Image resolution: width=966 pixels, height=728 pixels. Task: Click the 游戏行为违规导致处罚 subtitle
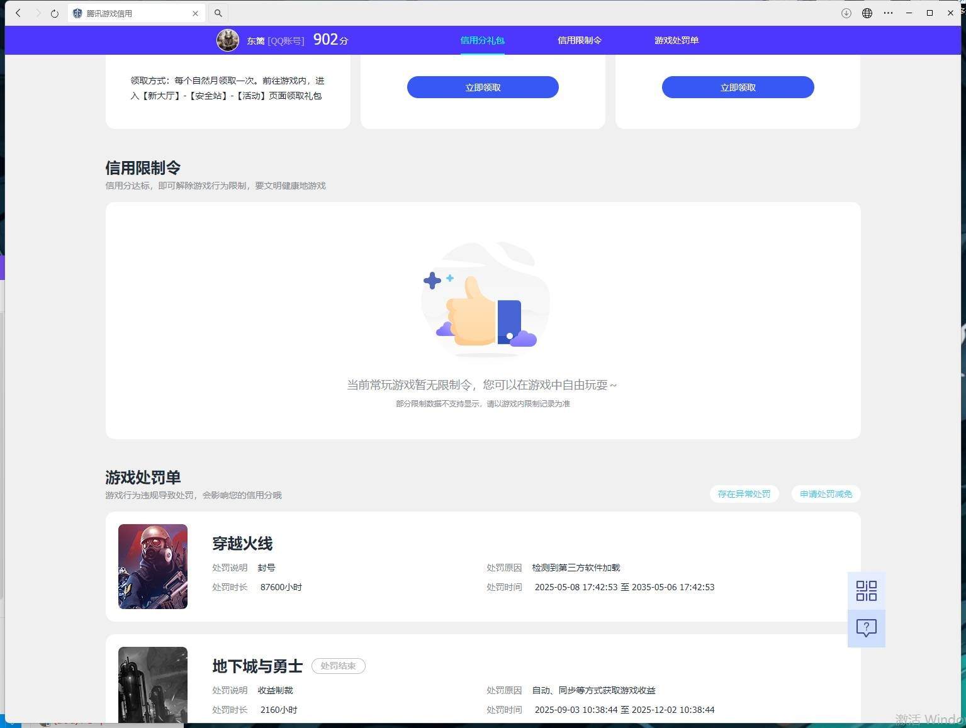pos(193,495)
